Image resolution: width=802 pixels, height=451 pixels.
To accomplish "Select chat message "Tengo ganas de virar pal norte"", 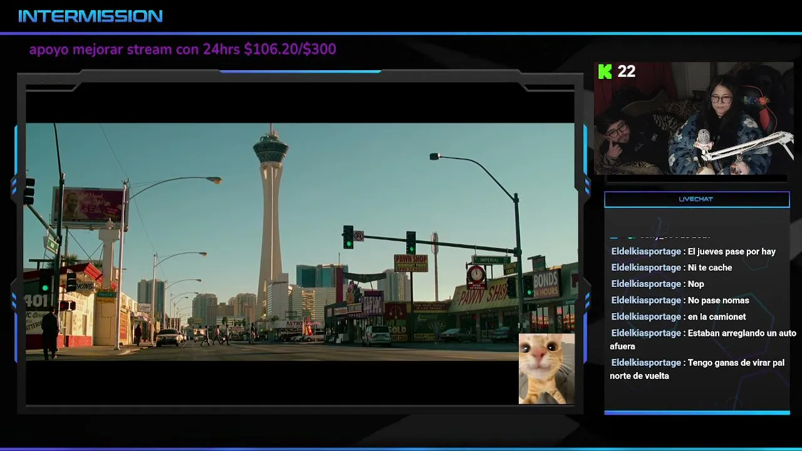I will (697, 369).
